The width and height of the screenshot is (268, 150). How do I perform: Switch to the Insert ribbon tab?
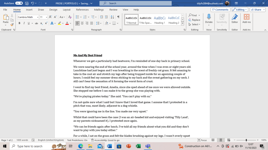29,10
